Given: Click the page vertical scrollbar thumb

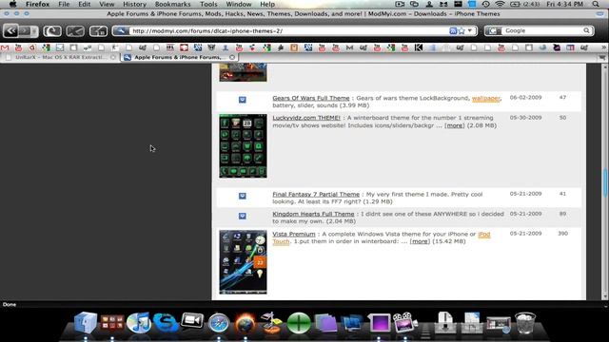Looking at the screenshot, I should 605,182.
